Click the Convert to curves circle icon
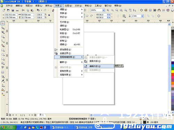 (x=159, y=16)
